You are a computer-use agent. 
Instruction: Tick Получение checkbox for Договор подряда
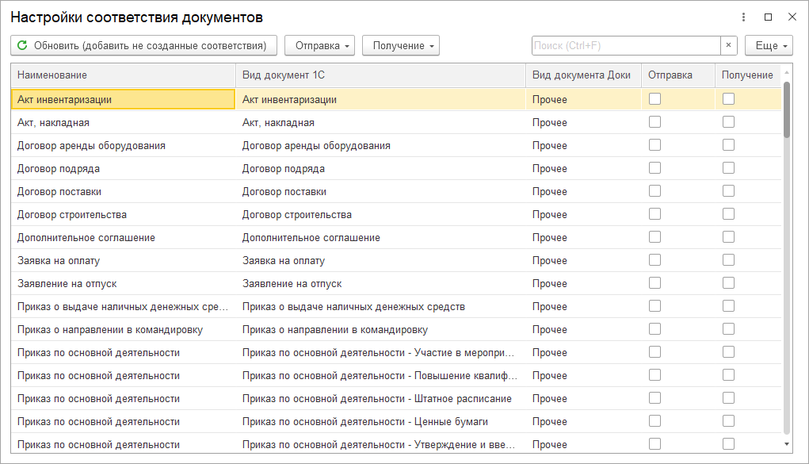click(728, 168)
